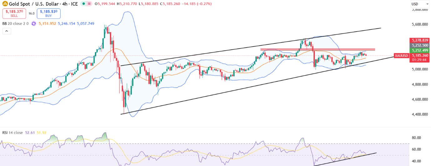Select the RSI 14 close legend

coord(13,133)
